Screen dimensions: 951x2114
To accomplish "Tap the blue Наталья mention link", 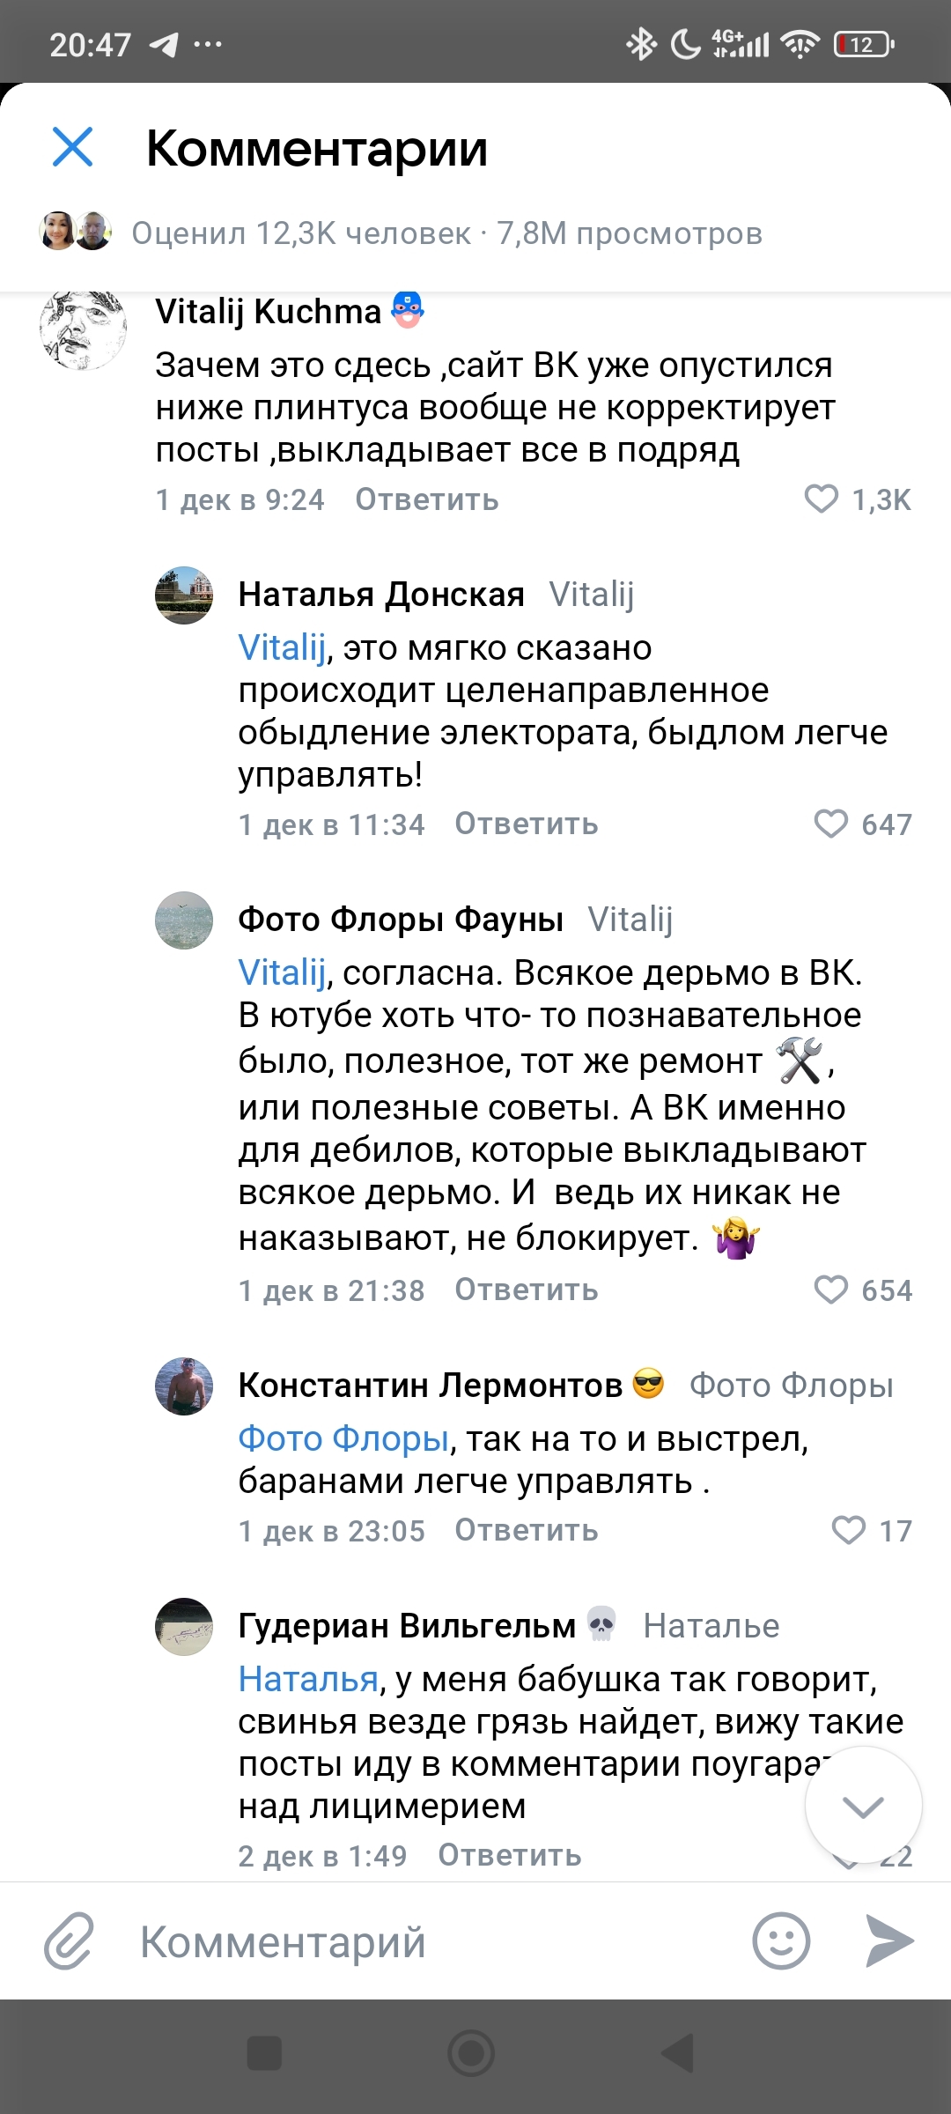I will pyautogui.click(x=308, y=1680).
